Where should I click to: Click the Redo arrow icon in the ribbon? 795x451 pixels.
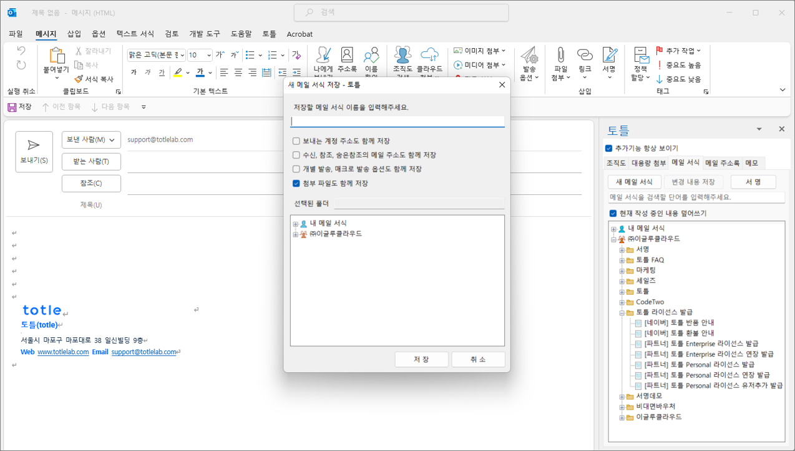[x=21, y=66]
